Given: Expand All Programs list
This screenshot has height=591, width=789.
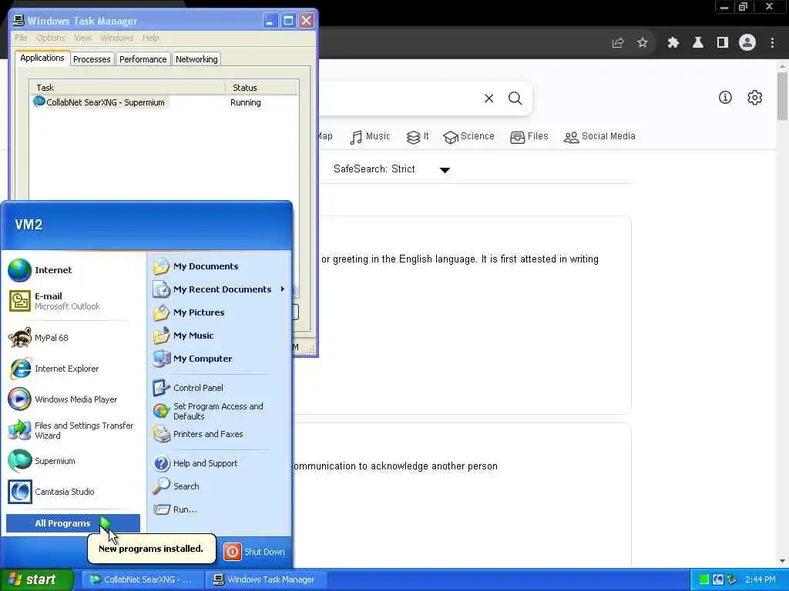Looking at the screenshot, I should (x=73, y=523).
